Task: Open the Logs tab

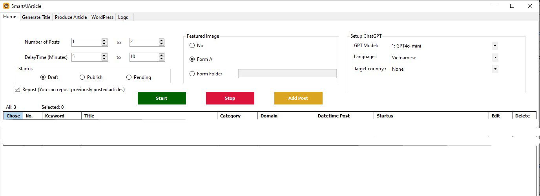Action: point(123,17)
